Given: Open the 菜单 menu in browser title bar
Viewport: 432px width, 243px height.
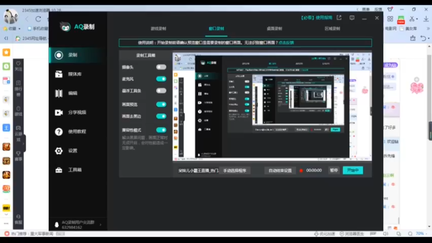Looking at the screenshot, I should pyautogui.click(x=366, y=9).
